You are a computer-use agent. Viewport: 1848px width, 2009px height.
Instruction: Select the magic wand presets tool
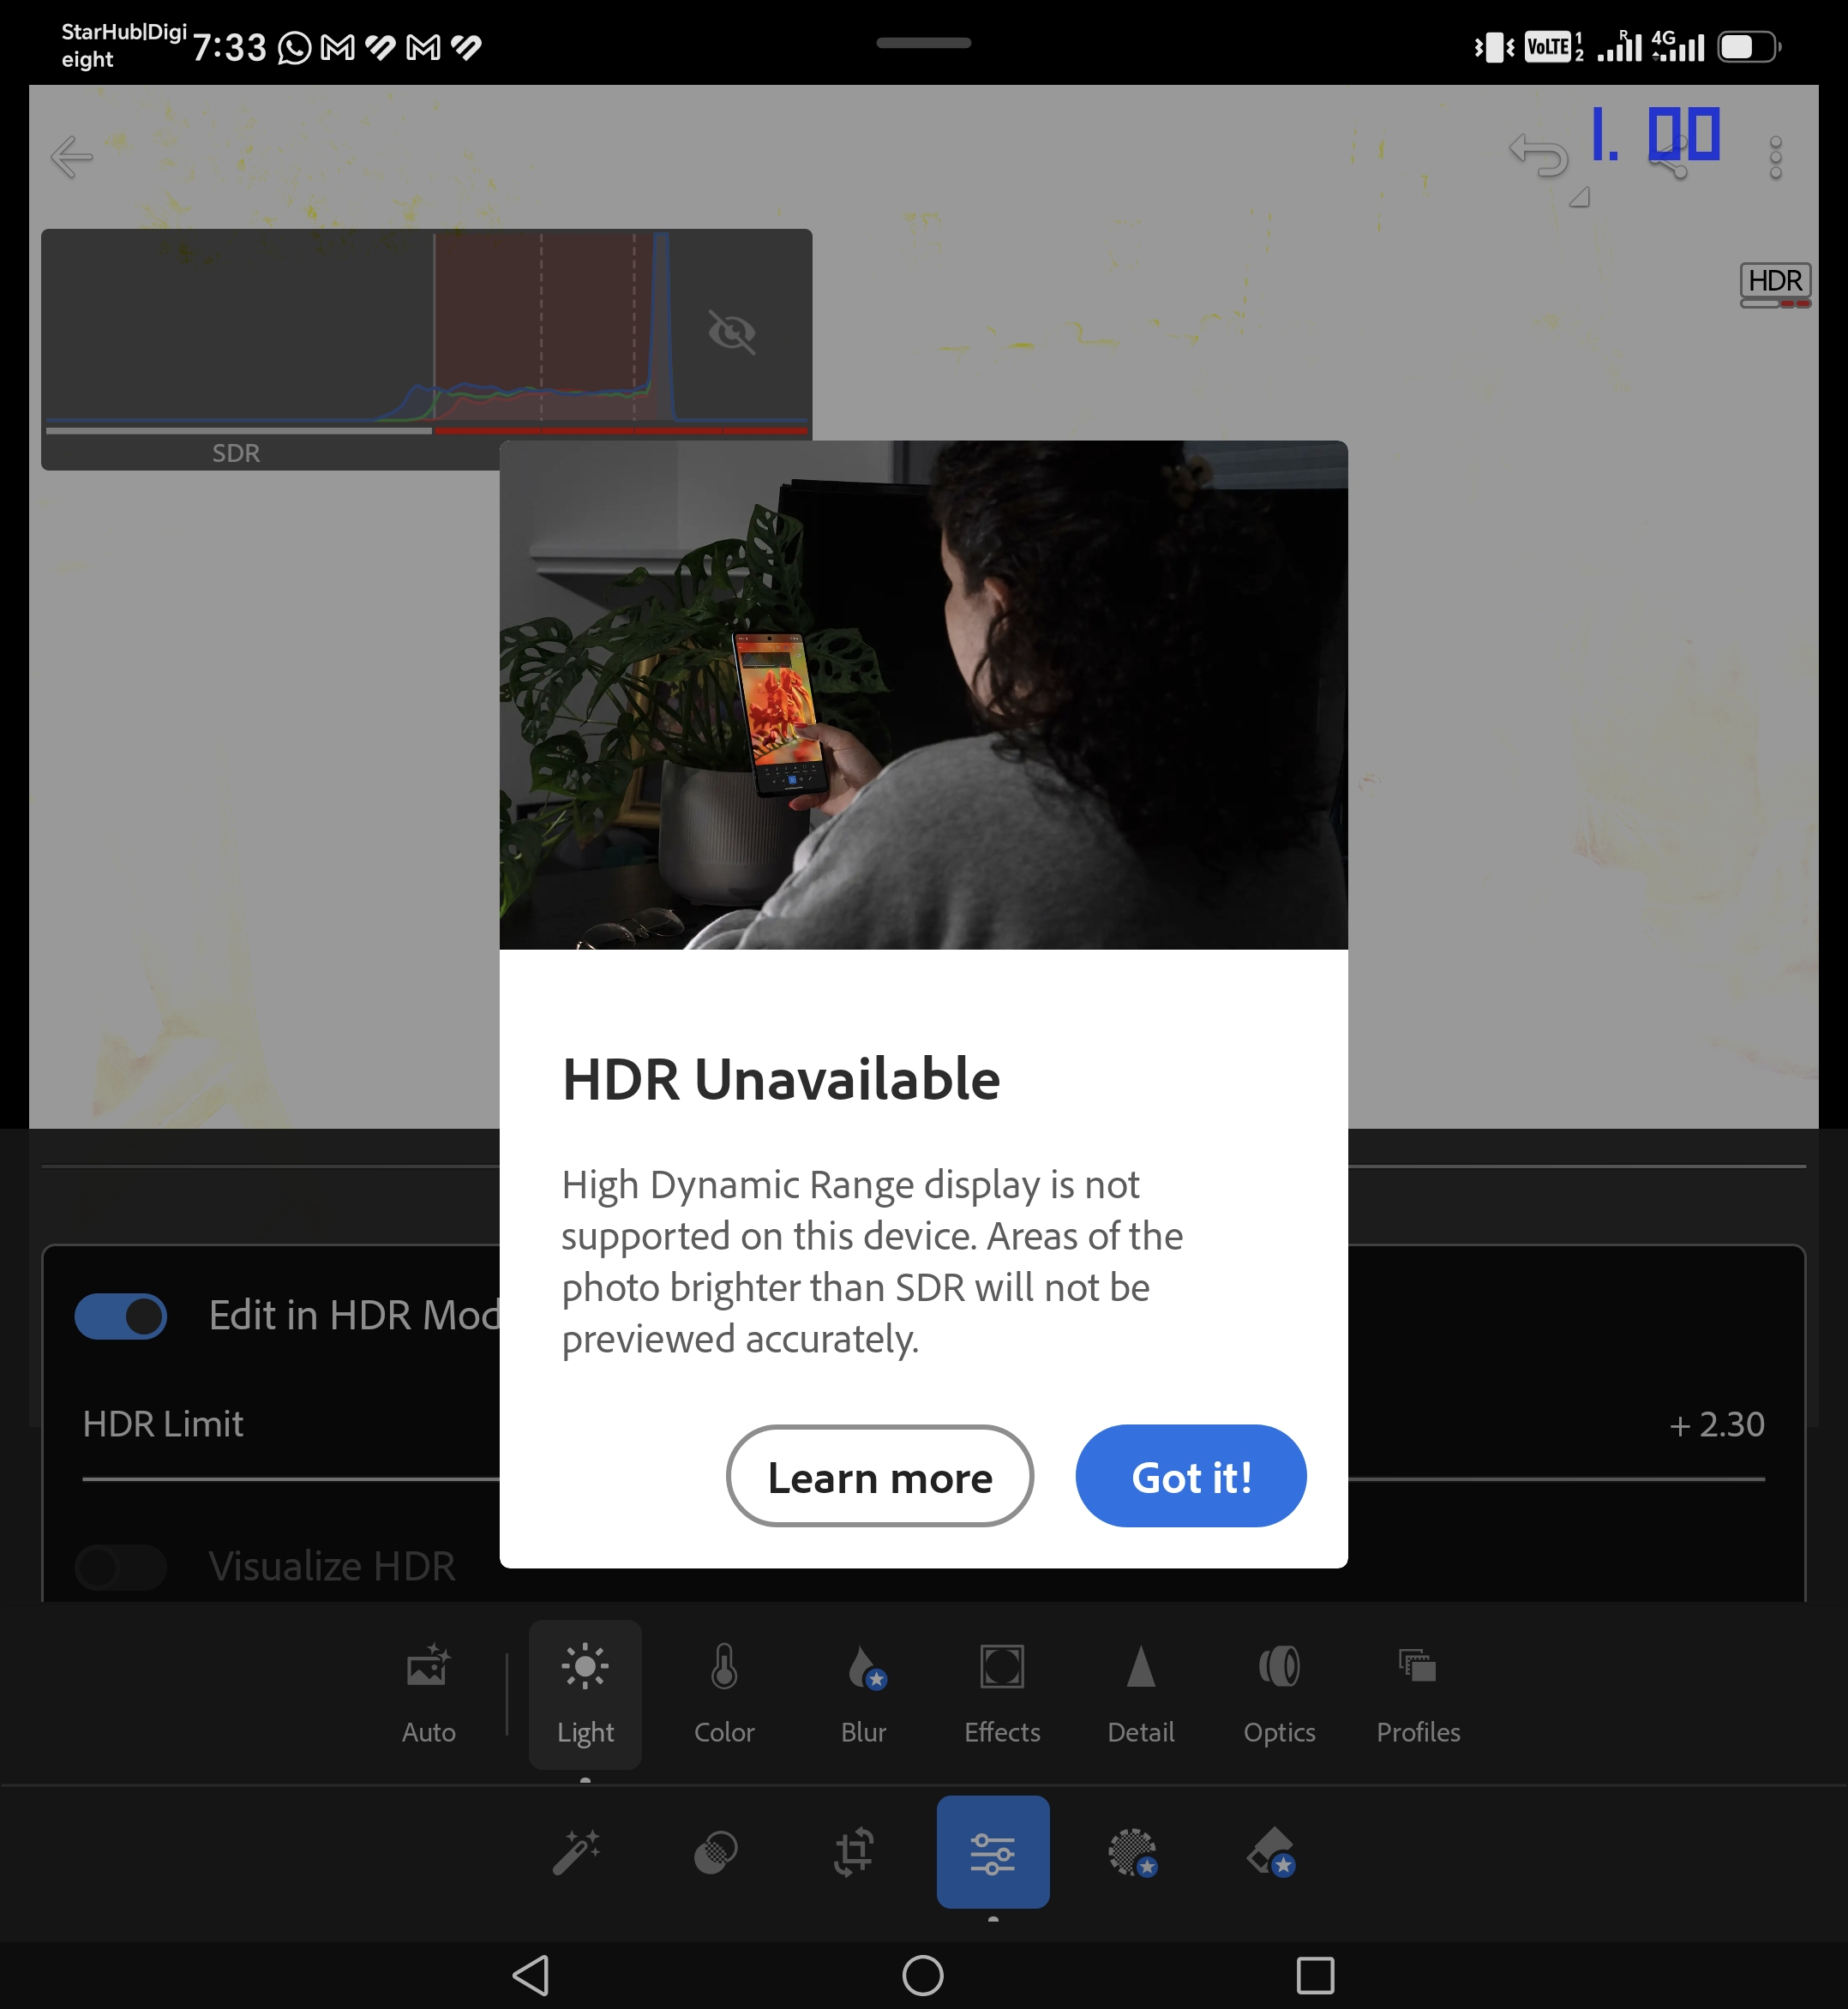[577, 1852]
